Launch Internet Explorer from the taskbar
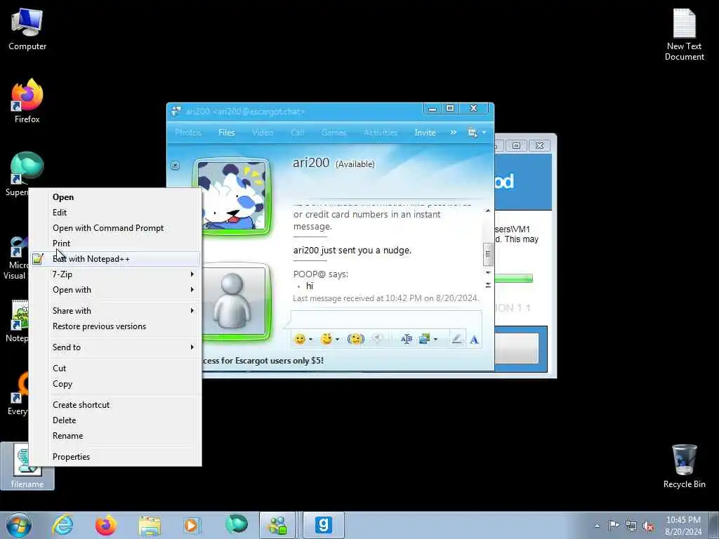Screen dimensions: 719x539 tap(62, 525)
